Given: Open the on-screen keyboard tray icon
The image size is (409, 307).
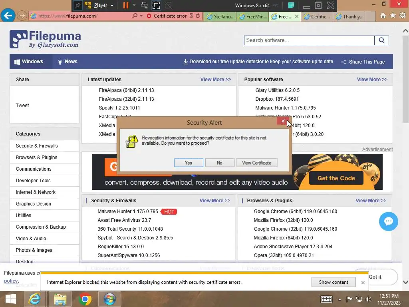Looking at the screenshot, I should click(x=326, y=299).
